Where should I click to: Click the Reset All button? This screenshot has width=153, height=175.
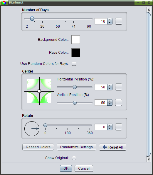pyautogui.click(x=112, y=147)
